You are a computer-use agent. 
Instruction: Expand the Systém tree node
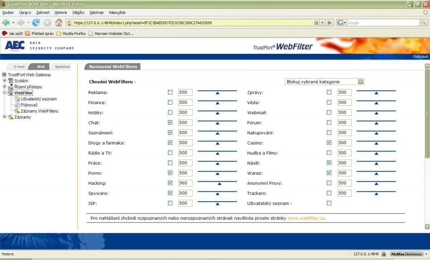[4, 81]
